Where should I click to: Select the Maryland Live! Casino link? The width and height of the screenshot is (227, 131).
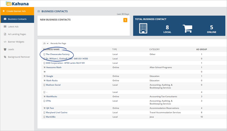(56, 112)
